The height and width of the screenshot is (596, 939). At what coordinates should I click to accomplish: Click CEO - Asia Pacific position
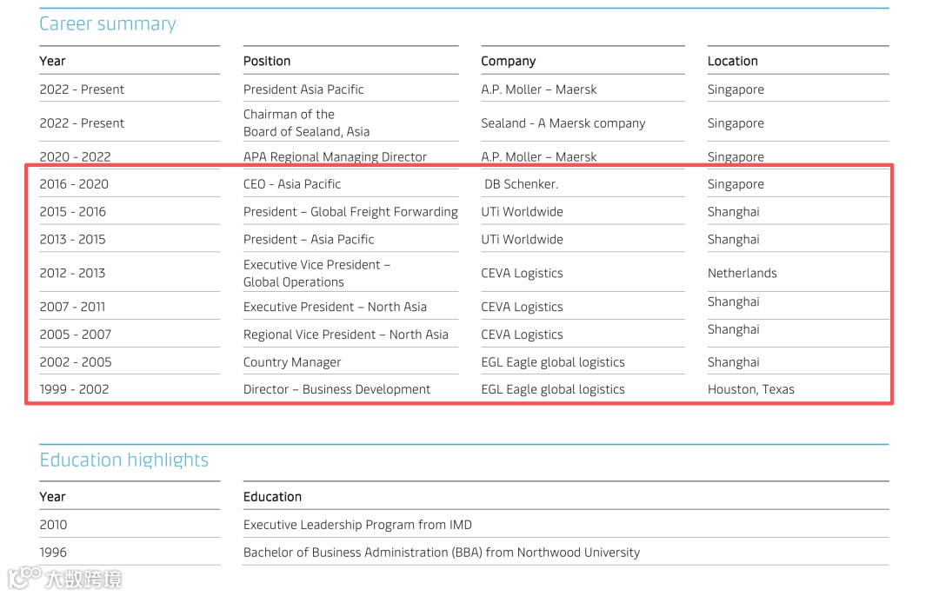(291, 184)
